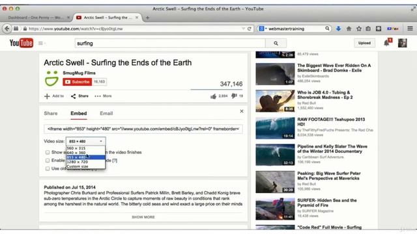Close the share panel with the X
The height and width of the screenshot is (234, 417).
[242, 111]
